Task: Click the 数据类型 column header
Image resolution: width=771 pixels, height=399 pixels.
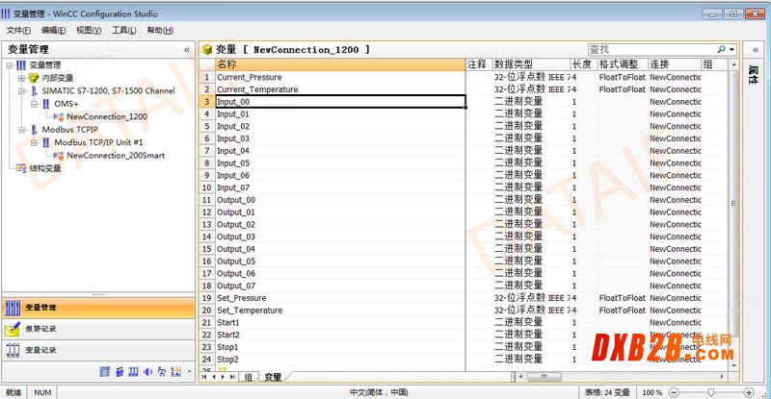Action: tap(532, 64)
